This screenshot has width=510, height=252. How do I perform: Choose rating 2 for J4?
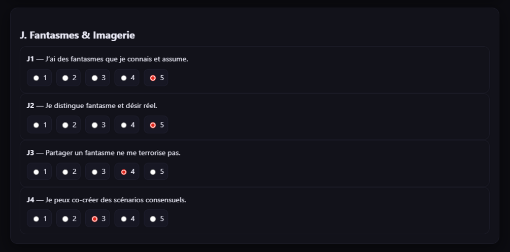[x=65, y=219]
